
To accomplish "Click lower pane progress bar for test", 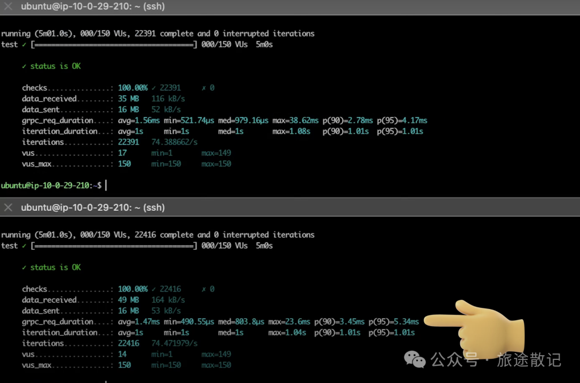I will tap(114, 246).
